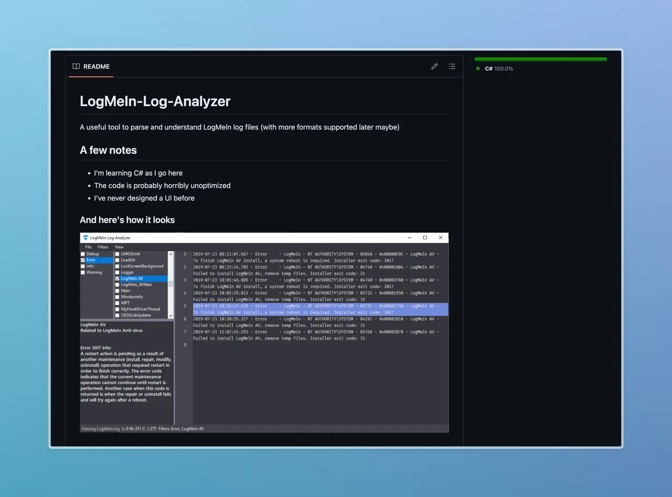Click the 'I'm learning C# as I go here' bullet

138,173
